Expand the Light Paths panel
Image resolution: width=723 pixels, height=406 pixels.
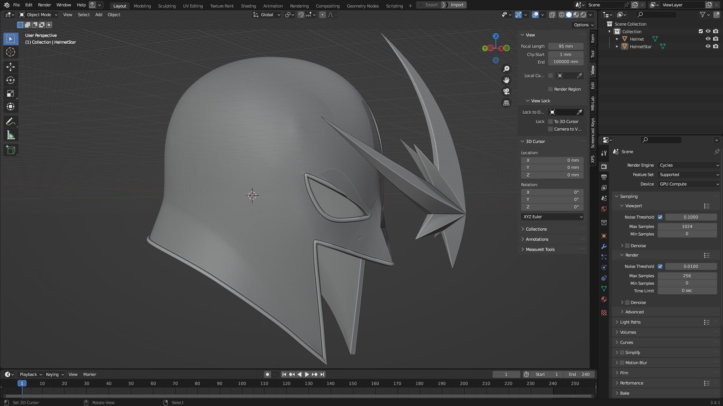coord(630,322)
